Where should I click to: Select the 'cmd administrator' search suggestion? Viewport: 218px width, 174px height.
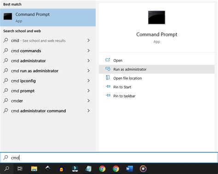click(x=48, y=61)
